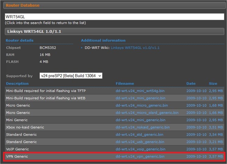Viewport: 227px width, 164px height.
Task: Download dd-wrt.v24_voip_generic.bin file
Action: [140, 149]
